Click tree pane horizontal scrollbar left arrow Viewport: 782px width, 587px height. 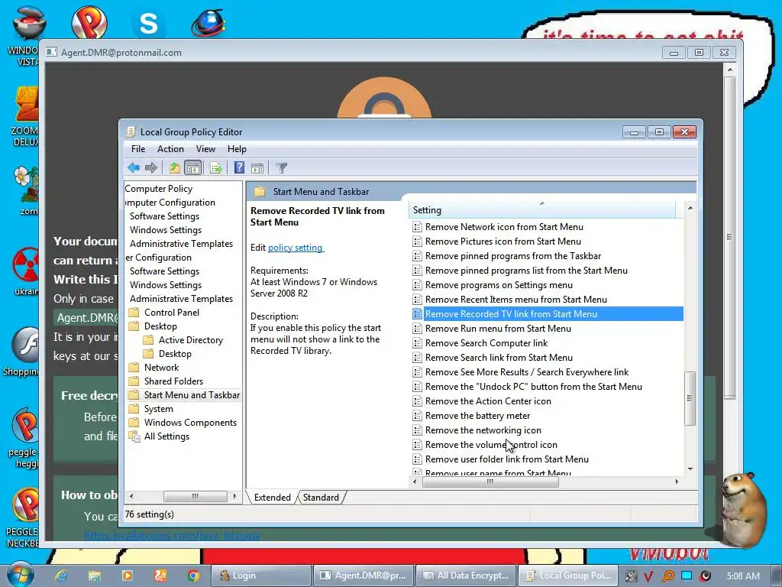click(131, 496)
